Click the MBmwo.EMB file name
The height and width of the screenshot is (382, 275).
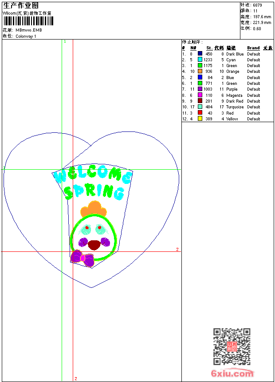pos(28,30)
